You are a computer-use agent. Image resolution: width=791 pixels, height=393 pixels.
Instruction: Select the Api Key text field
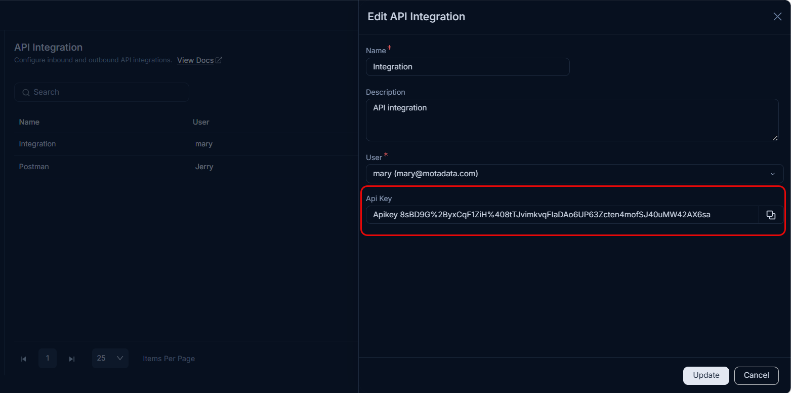(x=562, y=215)
